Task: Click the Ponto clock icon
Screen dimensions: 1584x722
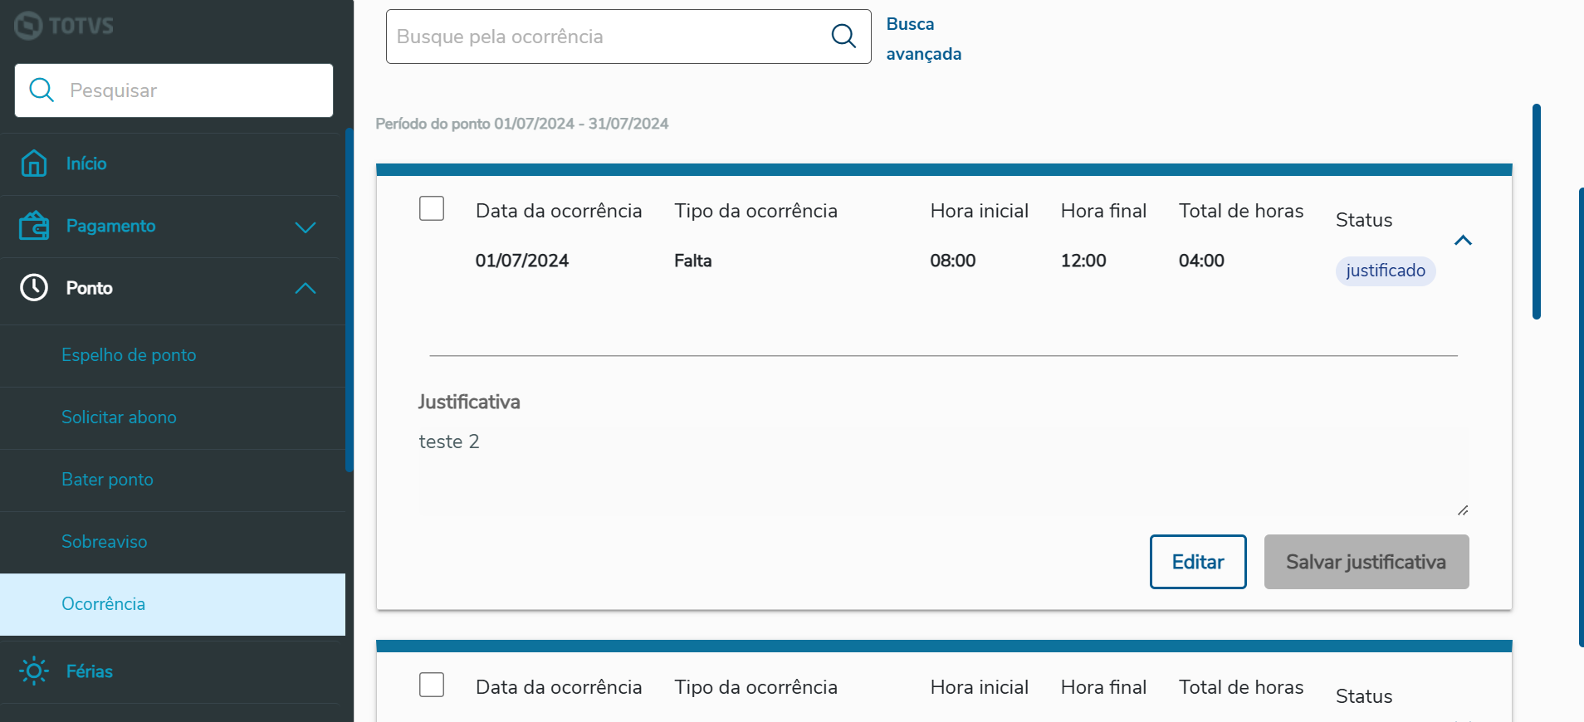Action: (x=34, y=288)
